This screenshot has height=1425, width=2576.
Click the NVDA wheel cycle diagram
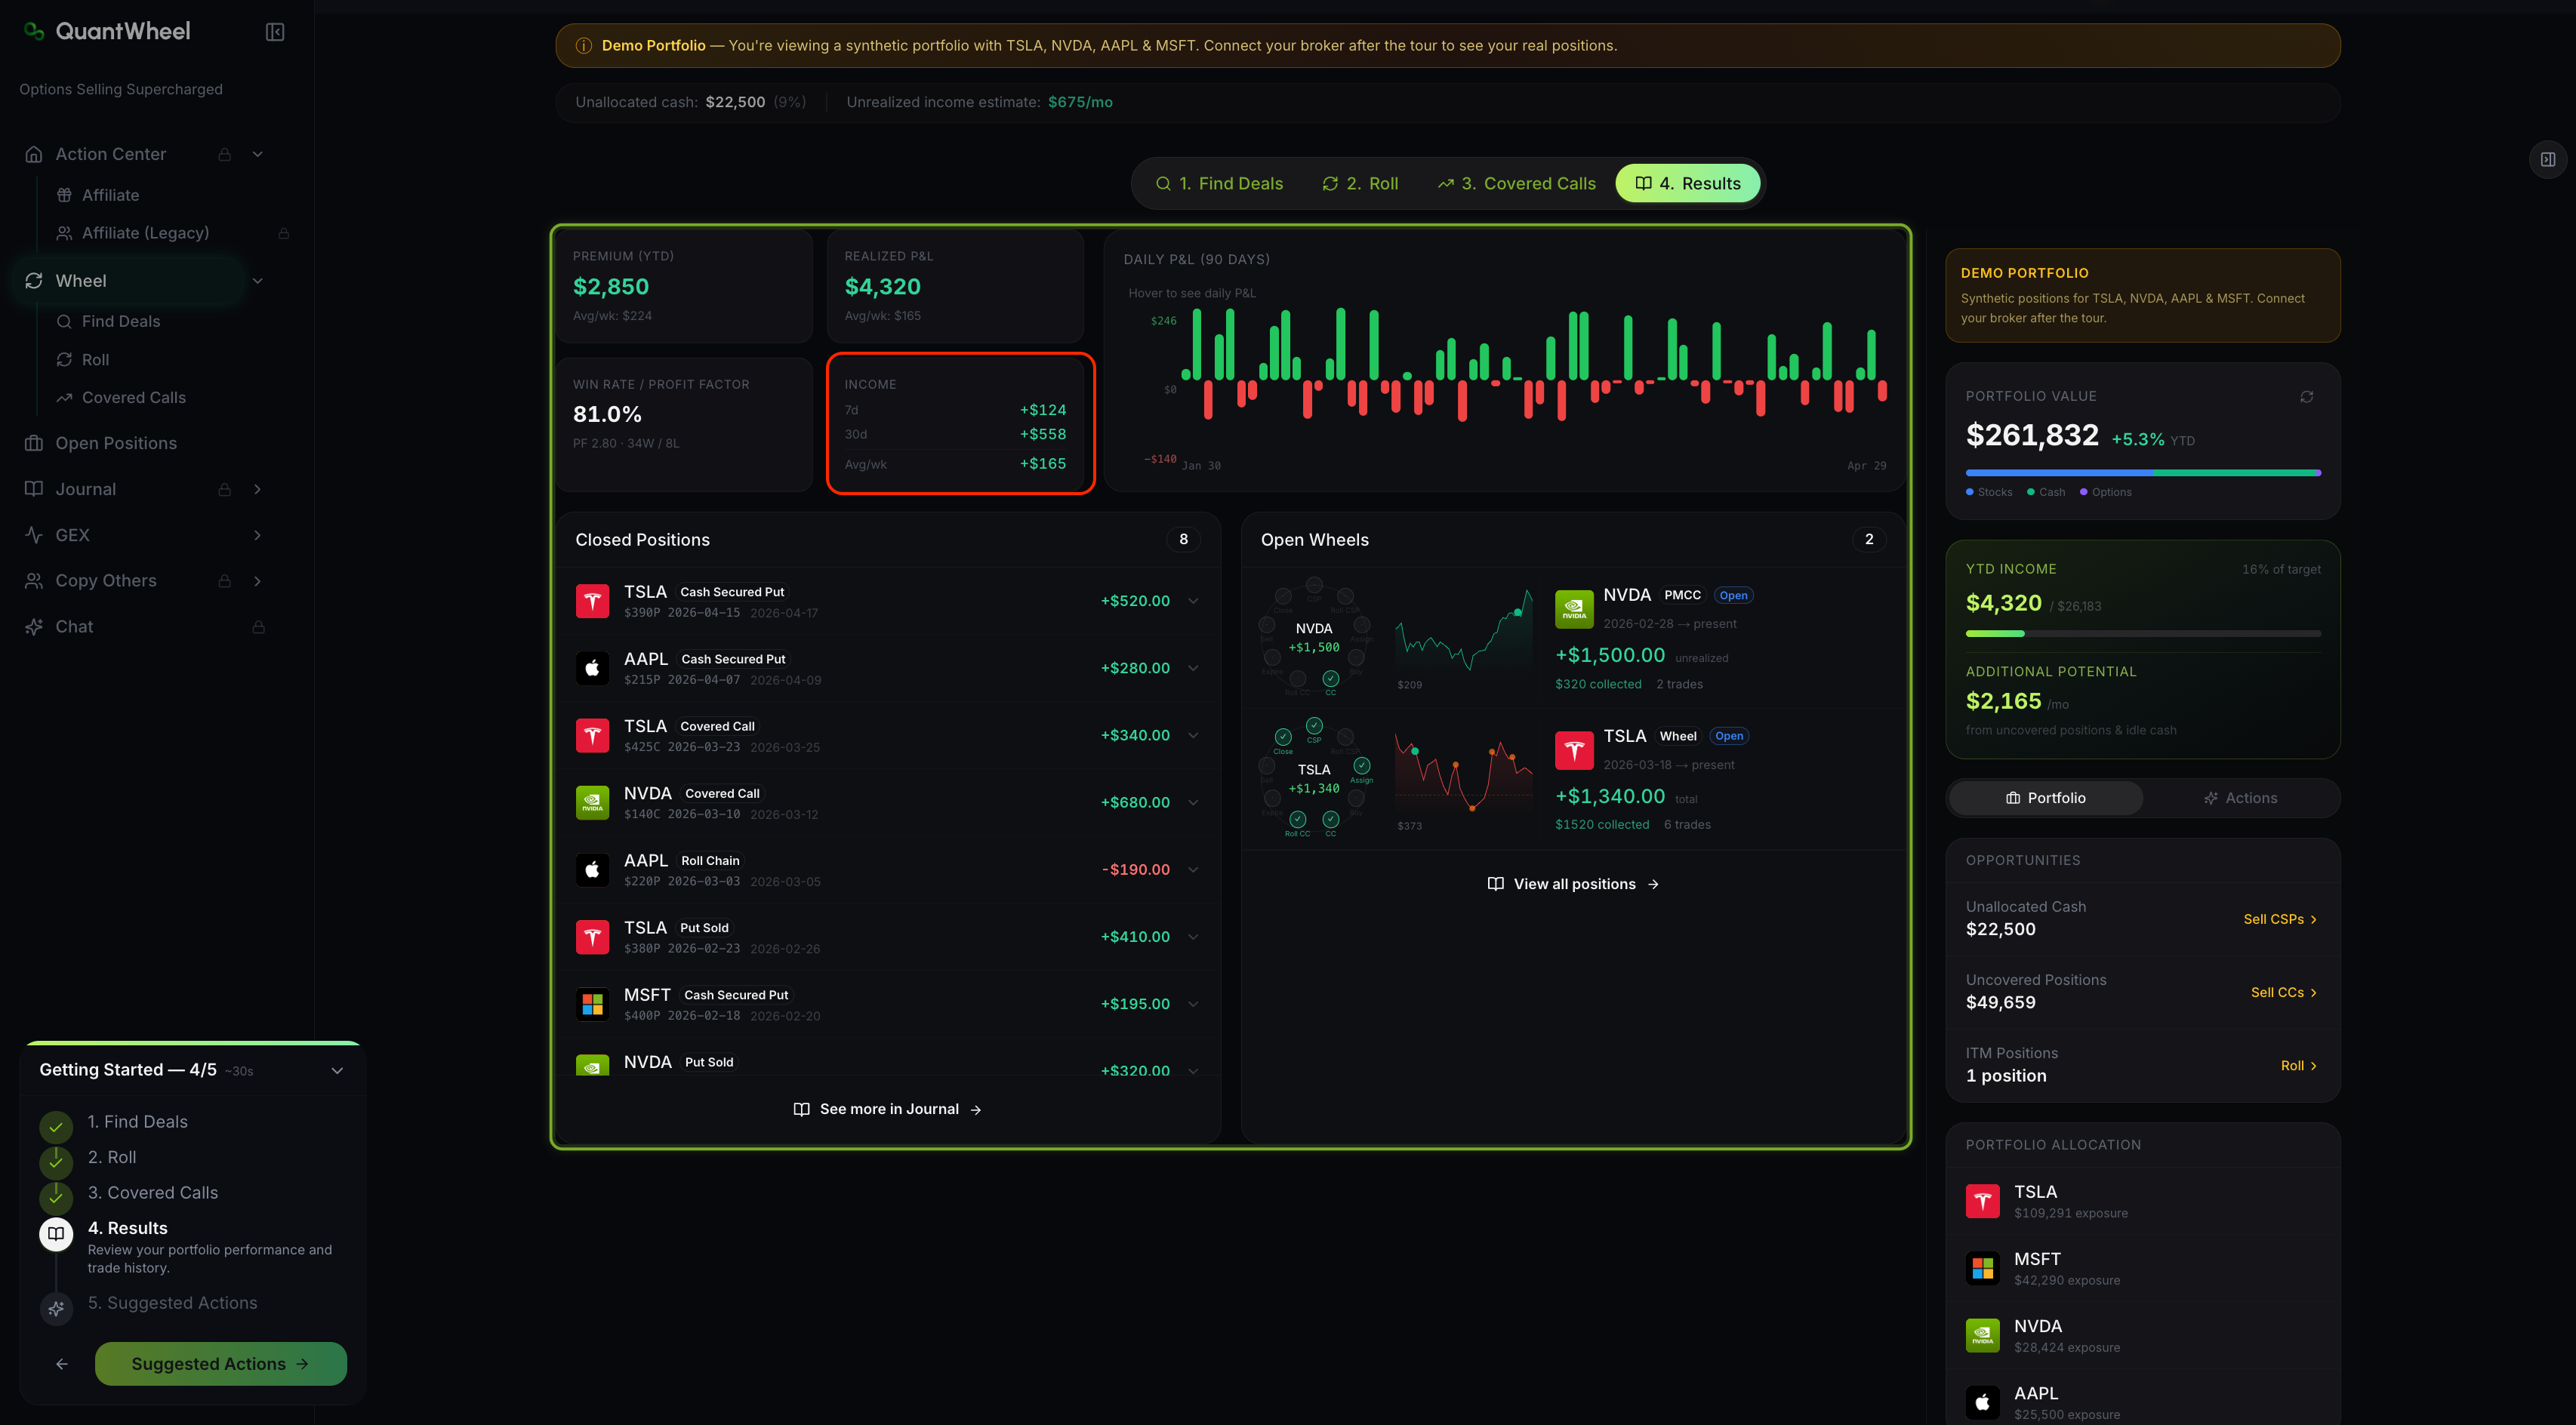click(x=1314, y=637)
